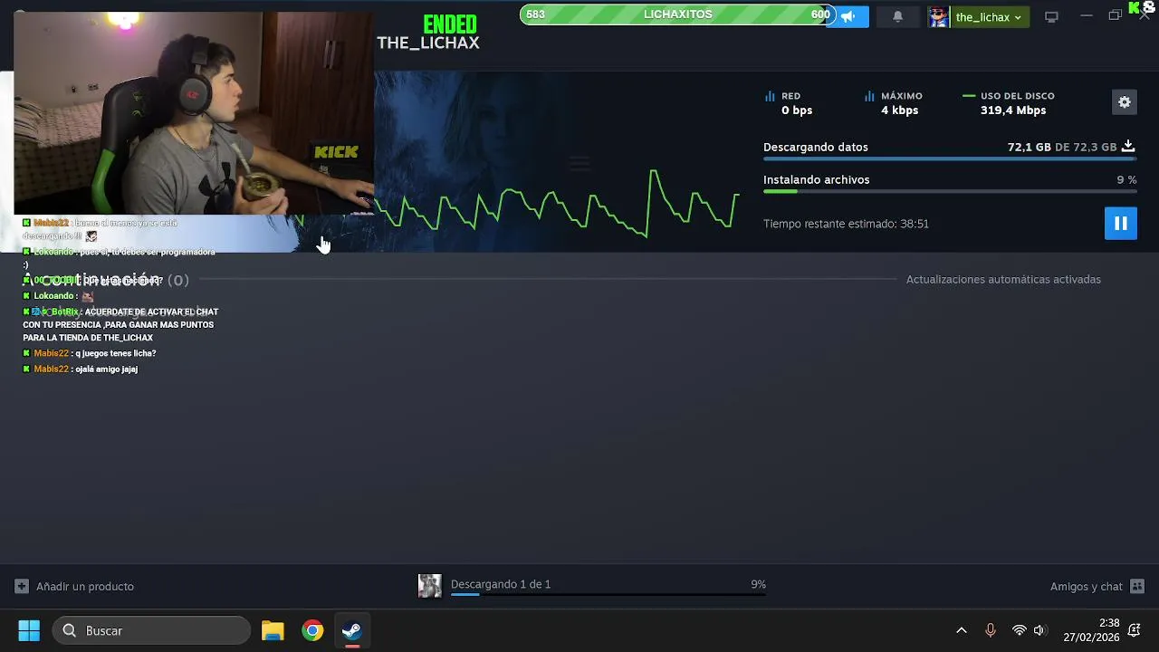Click the 0 bps red value
Screen dimensions: 1159x652
(797, 110)
